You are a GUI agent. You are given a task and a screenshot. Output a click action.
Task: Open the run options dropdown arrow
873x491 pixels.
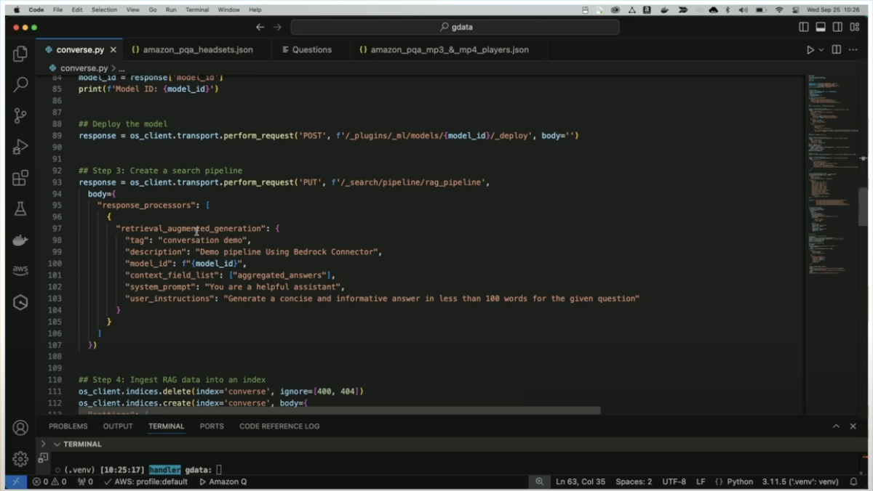coord(821,50)
